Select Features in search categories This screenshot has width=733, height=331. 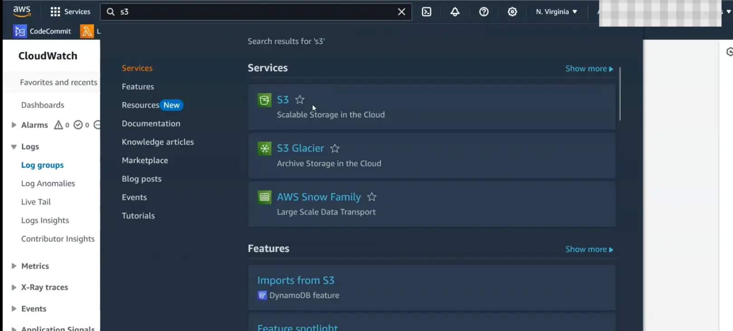[x=138, y=86]
